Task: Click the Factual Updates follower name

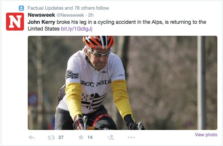Action: pyautogui.click(x=45, y=8)
